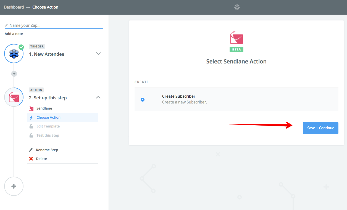Click Add a note link
Viewport: 347px width, 210px height.
14,34
